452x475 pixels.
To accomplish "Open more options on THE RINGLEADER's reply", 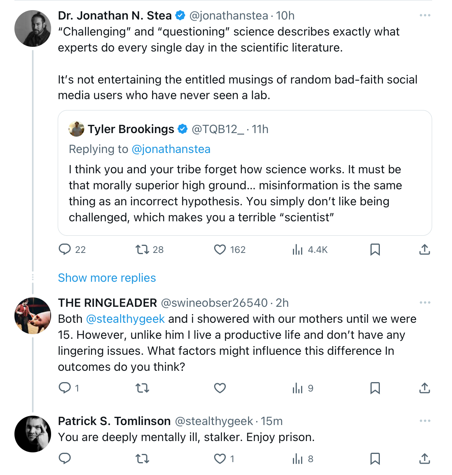I will point(425,303).
